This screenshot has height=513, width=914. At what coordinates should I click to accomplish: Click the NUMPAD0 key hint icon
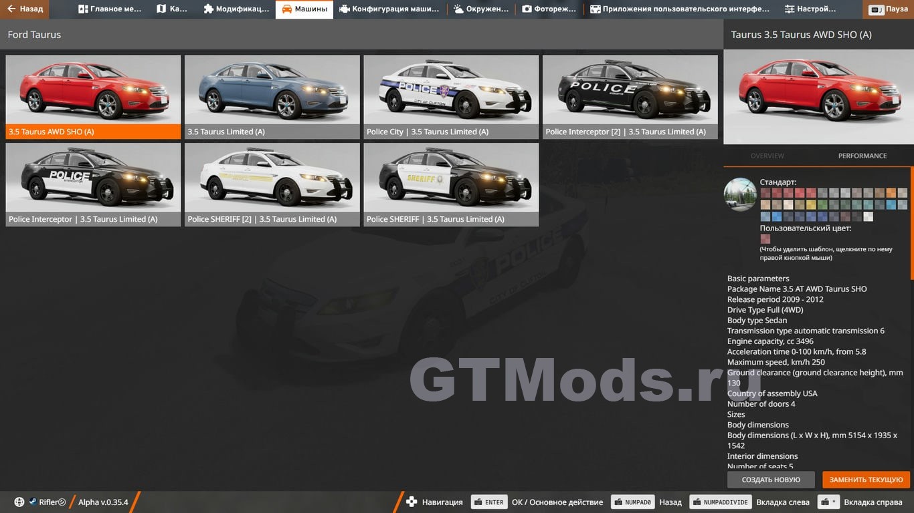click(x=632, y=502)
